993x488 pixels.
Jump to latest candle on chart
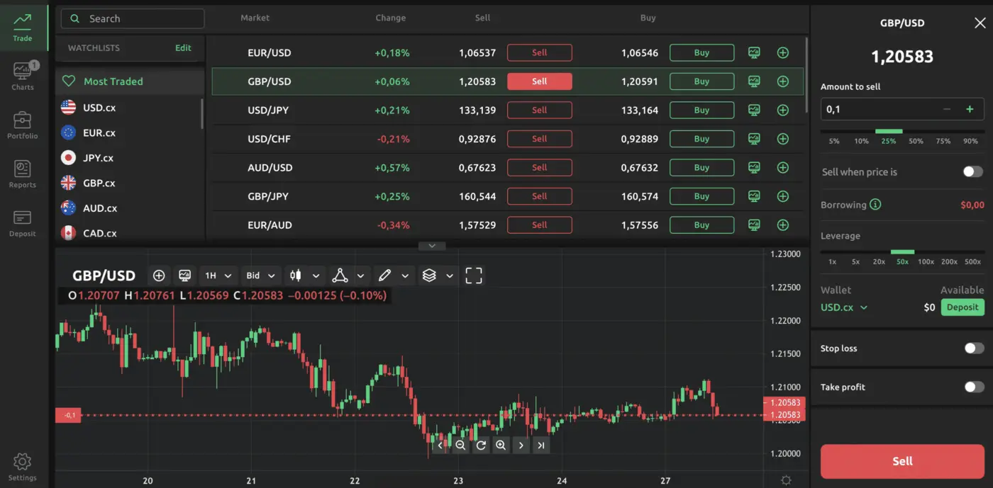tap(541, 446)
